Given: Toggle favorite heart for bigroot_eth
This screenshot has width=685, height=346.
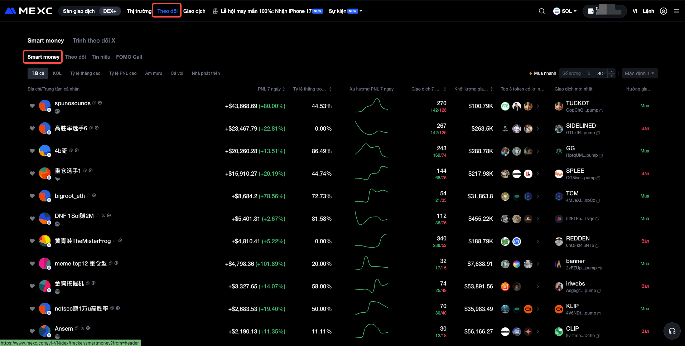Looking at the screenshot, I should [32, 196].
